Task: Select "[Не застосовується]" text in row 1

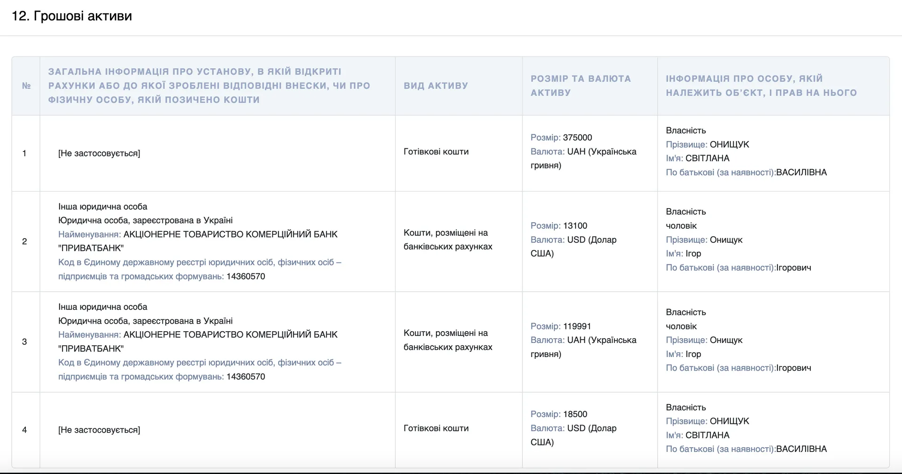Action: point(99,154)
